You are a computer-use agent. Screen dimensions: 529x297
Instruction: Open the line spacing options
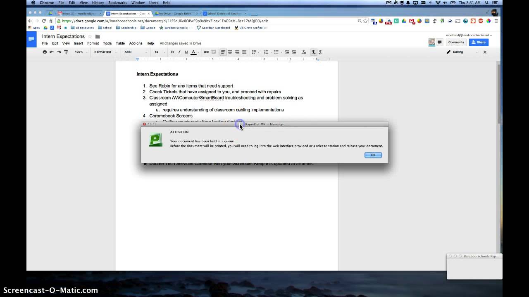tap(255, 52)
